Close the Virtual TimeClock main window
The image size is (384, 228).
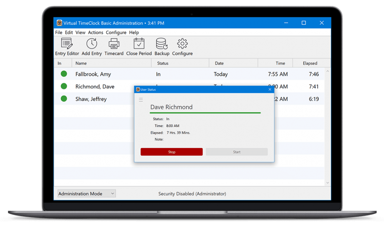click(x=321, y=23)
